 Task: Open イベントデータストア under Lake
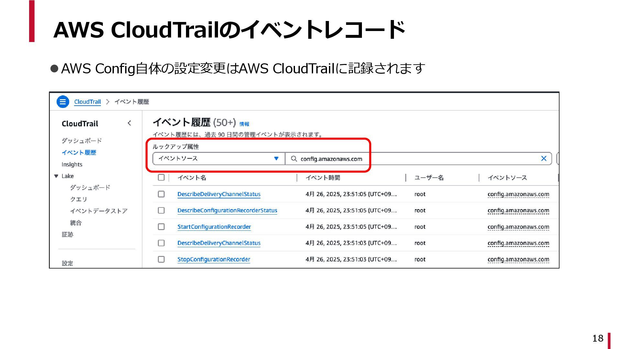[x=99, y=211]
